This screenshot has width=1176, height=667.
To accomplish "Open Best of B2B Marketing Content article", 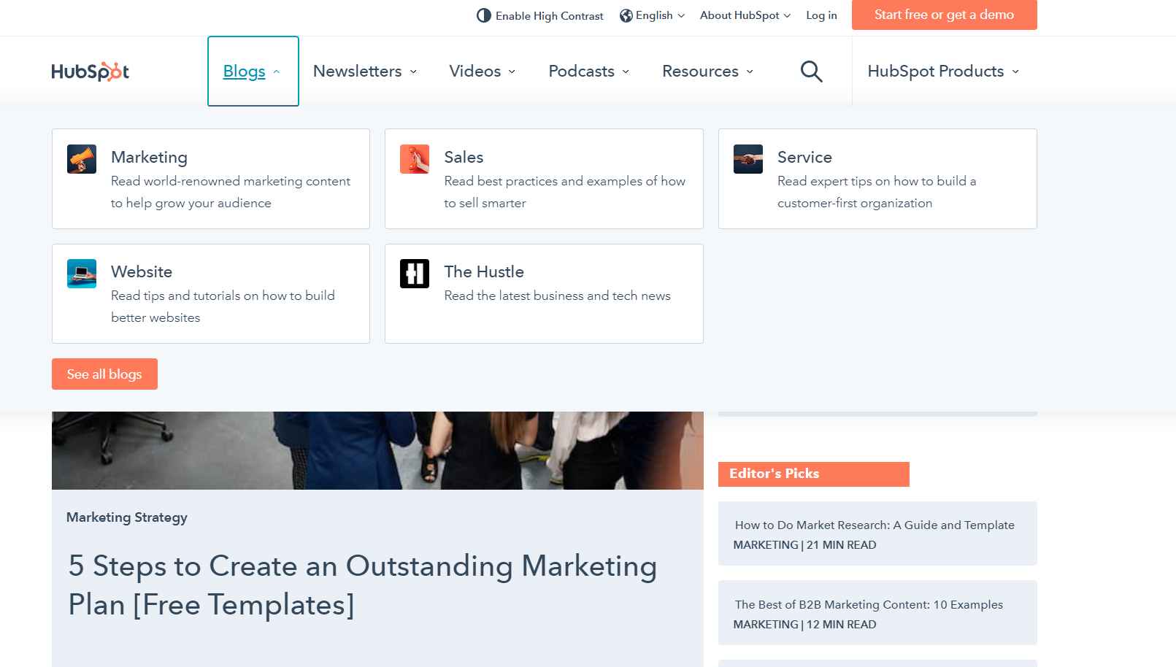I will [x=869, y=604].
